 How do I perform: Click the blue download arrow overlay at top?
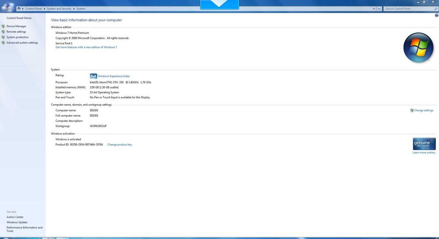click(219, 4)
